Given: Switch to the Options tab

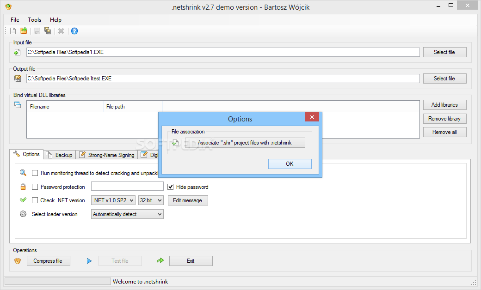Looking at the screenshot, I should pos(27,154).
